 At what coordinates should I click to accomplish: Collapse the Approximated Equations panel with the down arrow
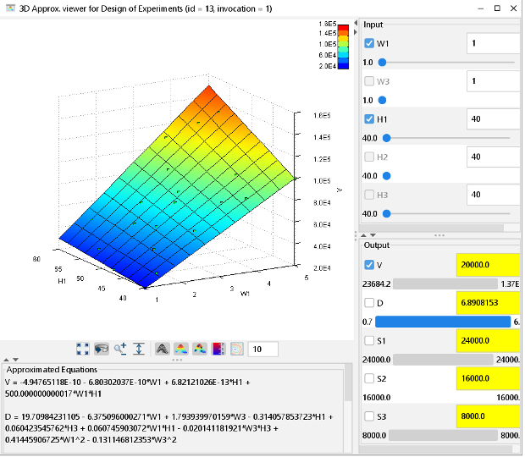pos(14,360)
